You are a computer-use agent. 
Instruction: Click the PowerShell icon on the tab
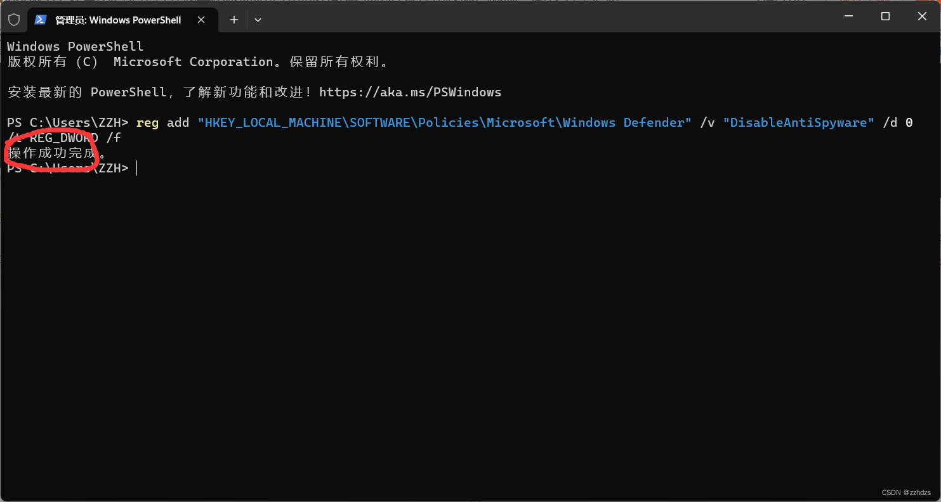pyautogui.click(x=41, y=20)
